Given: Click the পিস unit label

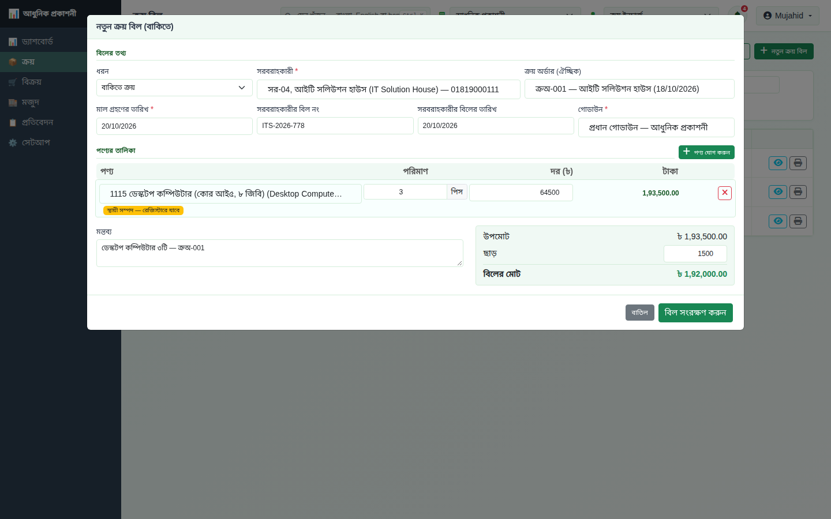Looking at the screenshot, I should [457, 192].
